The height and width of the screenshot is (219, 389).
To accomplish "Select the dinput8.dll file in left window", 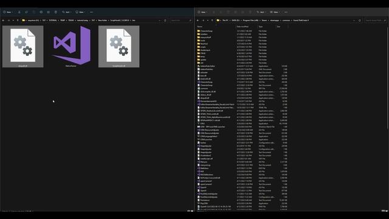I will [x=23, y=46].
